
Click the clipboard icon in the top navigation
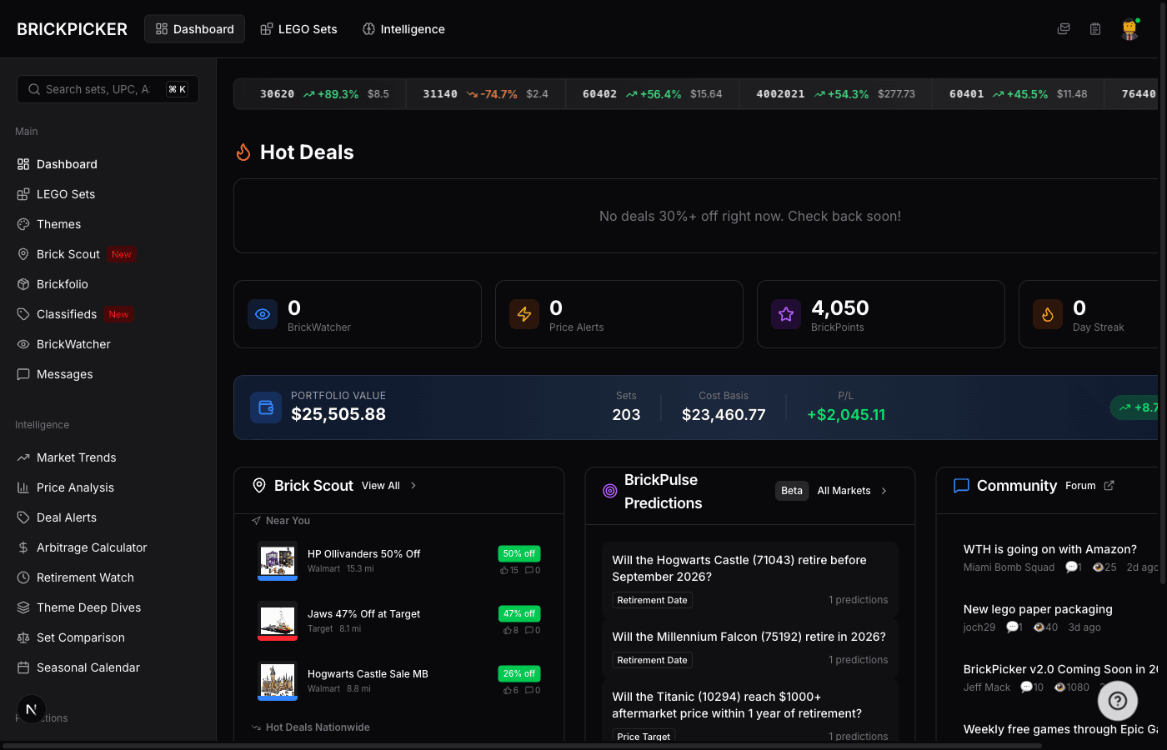point(1095,28)
